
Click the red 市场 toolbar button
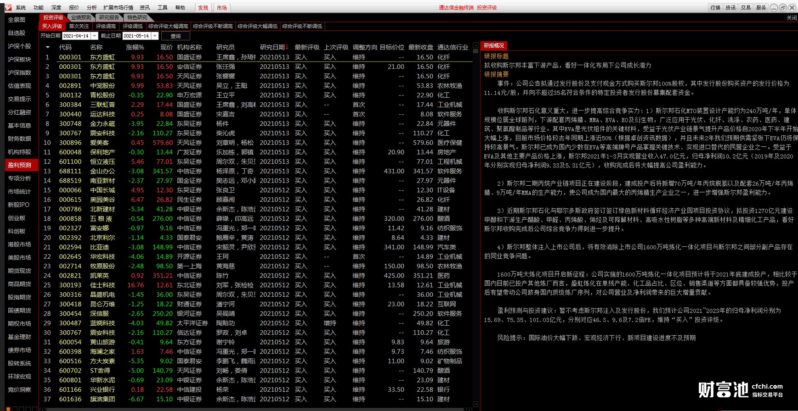pos(221,8)
